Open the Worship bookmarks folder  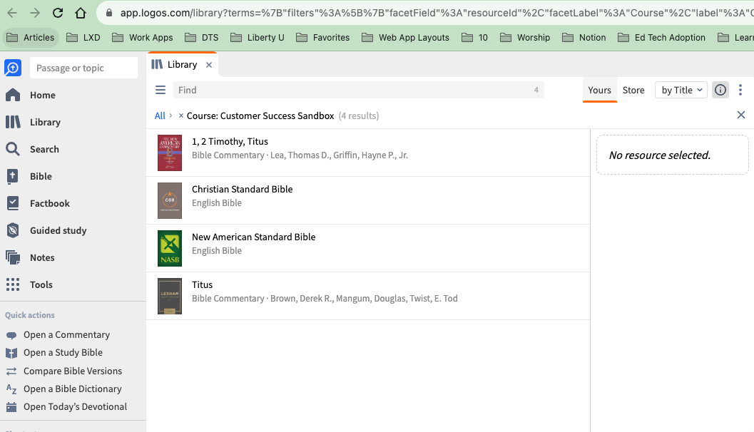click(525, 38)
